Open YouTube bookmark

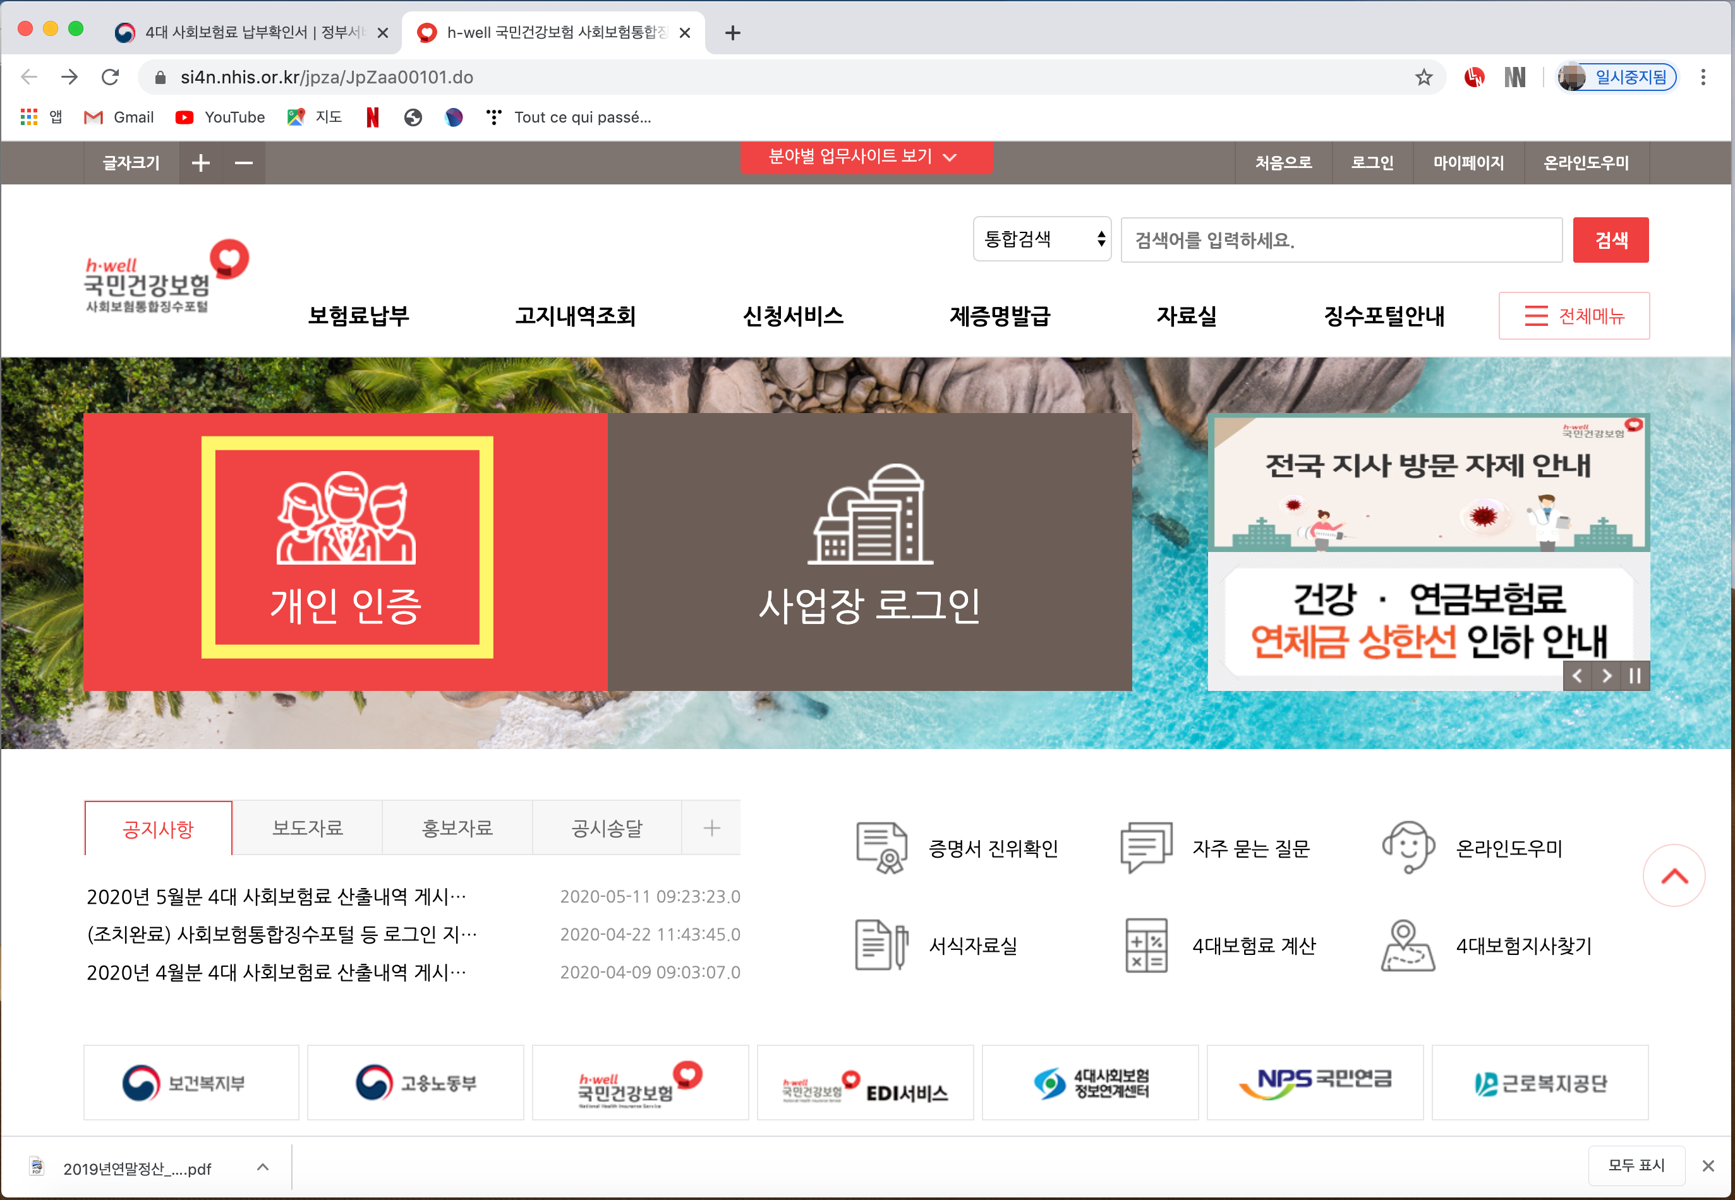(x=220, y=117)
